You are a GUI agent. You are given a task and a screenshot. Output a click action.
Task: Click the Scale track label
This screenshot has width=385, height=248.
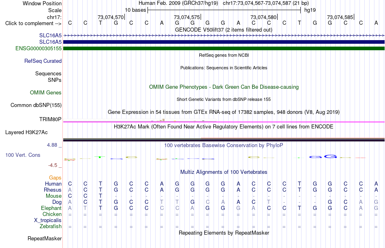(55, 10)
